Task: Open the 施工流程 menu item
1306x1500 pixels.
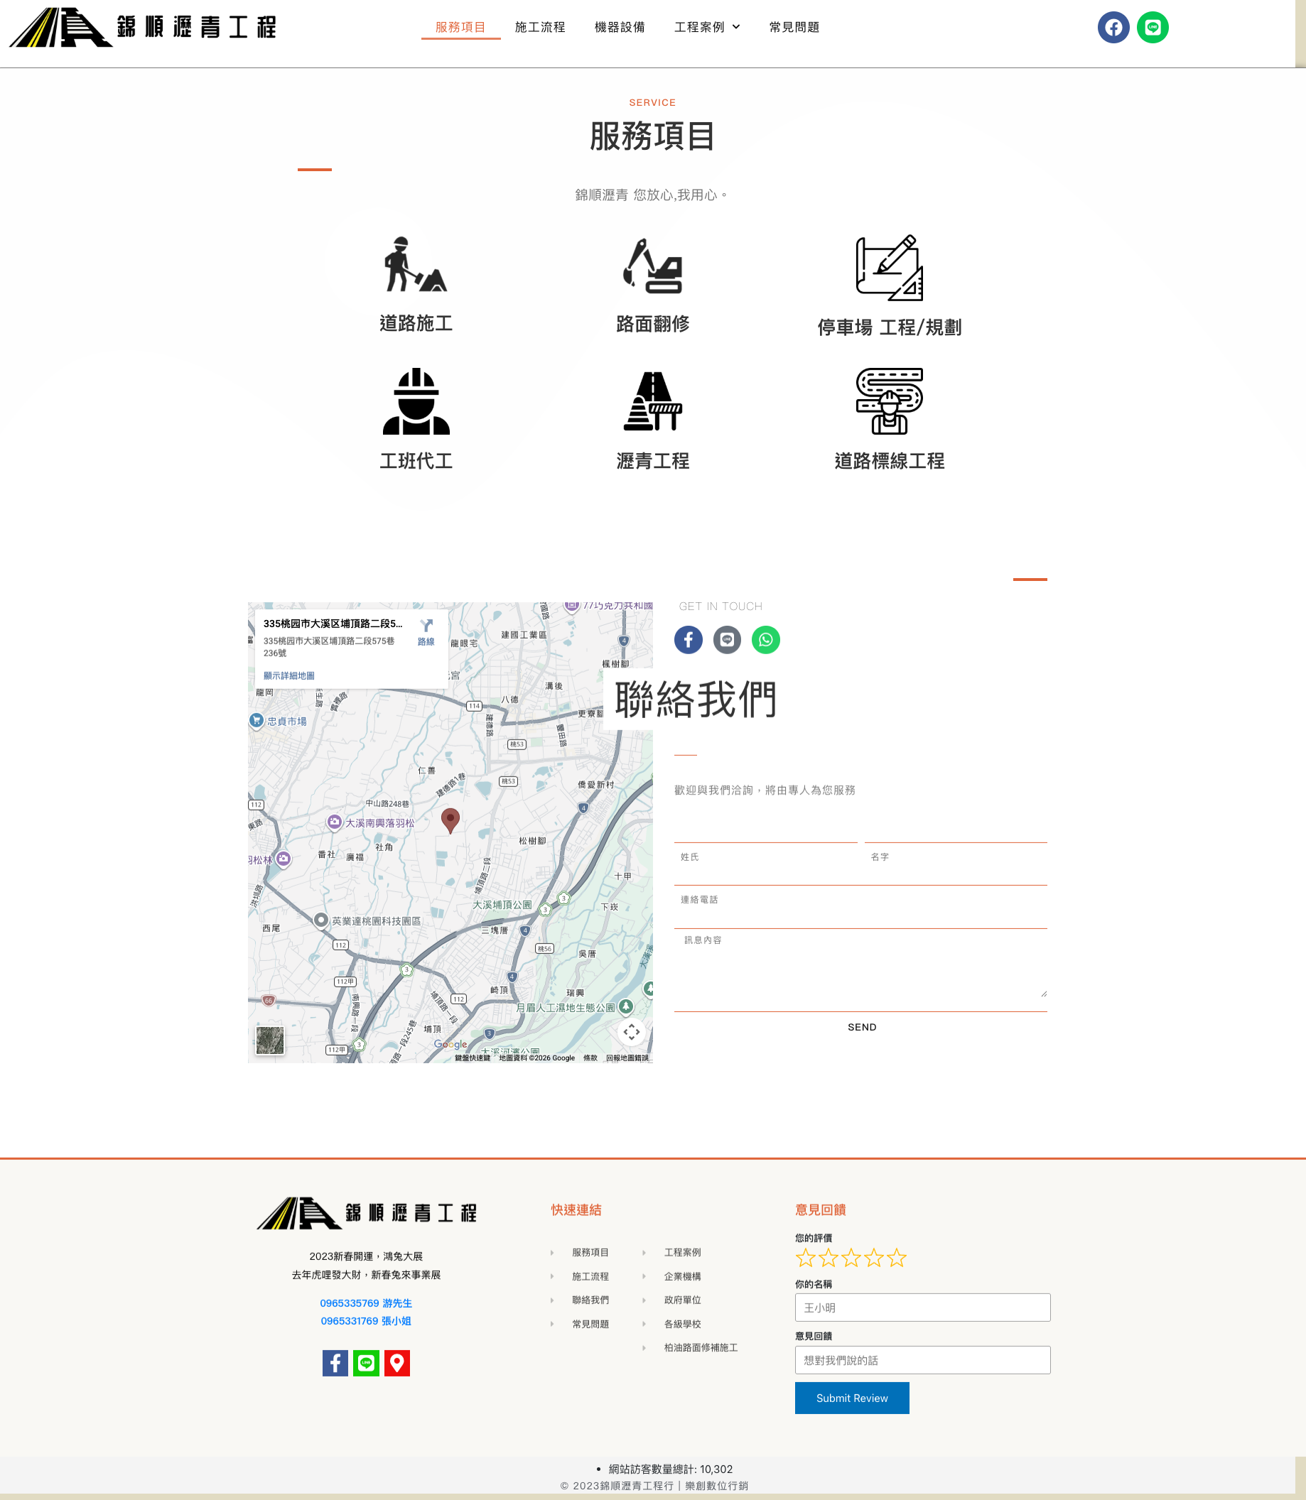Action: (x=539, y=28)
